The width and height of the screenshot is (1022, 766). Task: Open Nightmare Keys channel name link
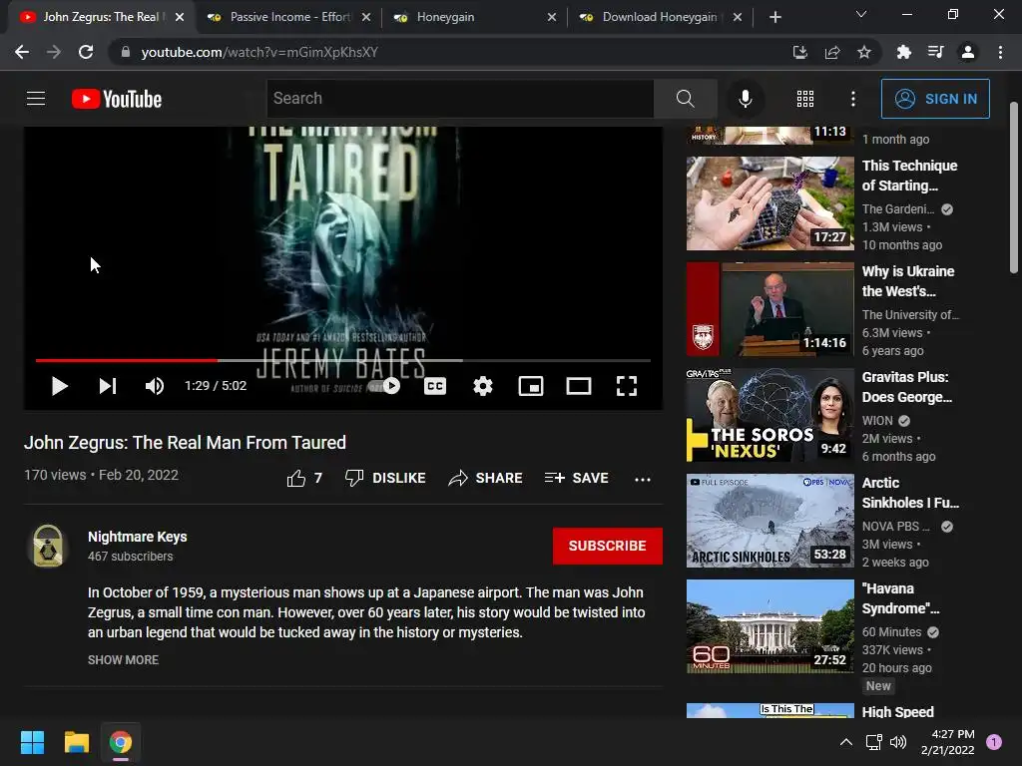[x=138, y=537]
